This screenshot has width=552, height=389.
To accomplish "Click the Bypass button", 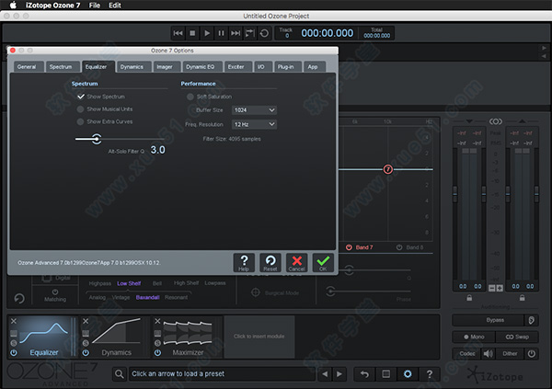I will (x=489, y=320).
